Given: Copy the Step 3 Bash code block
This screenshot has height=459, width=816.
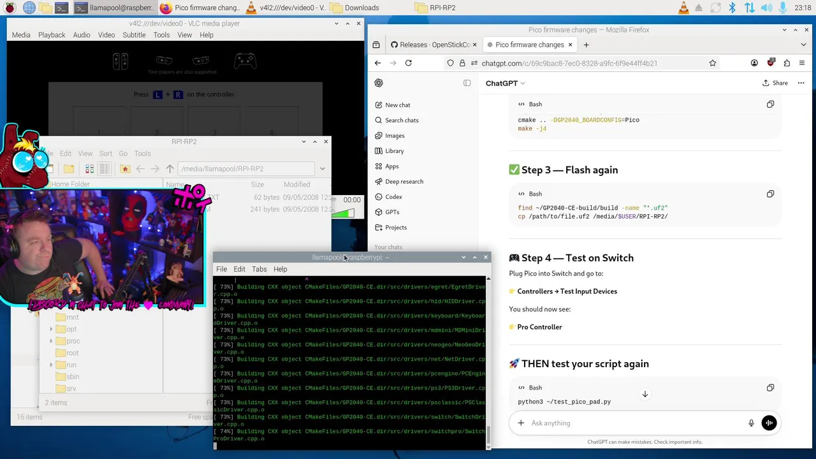Looking at the screenshot, I should coord(770,194).
